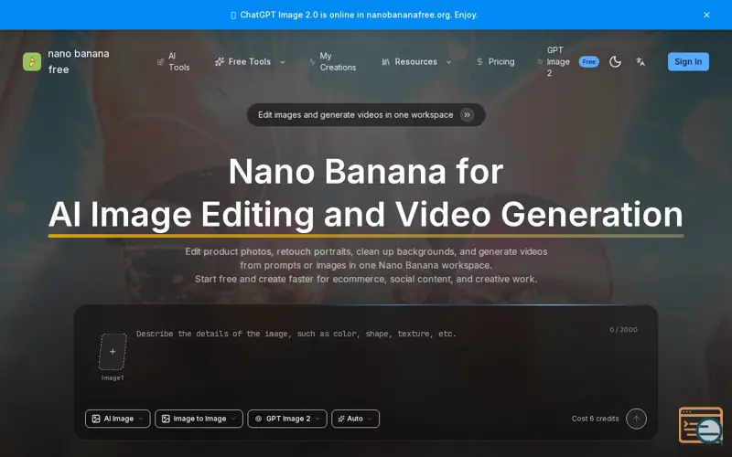Click the '0 / 2000' character counter
Image resolution: width=732 pixels, height=457 pixels.
[x=623, y=329]
